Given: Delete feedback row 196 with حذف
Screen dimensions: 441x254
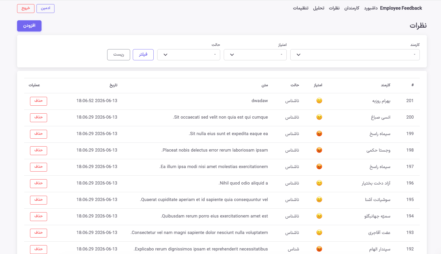Looking at the screenshot, I should coord(39,183).
